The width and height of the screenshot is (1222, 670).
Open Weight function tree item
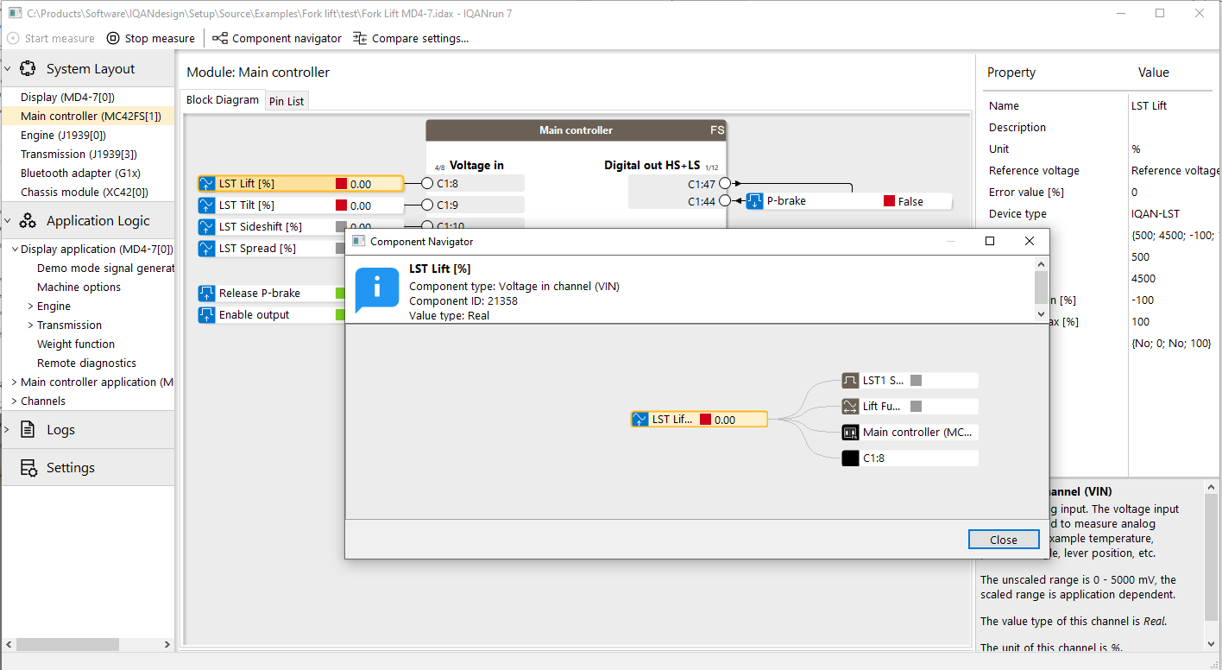tap(76, 344)
